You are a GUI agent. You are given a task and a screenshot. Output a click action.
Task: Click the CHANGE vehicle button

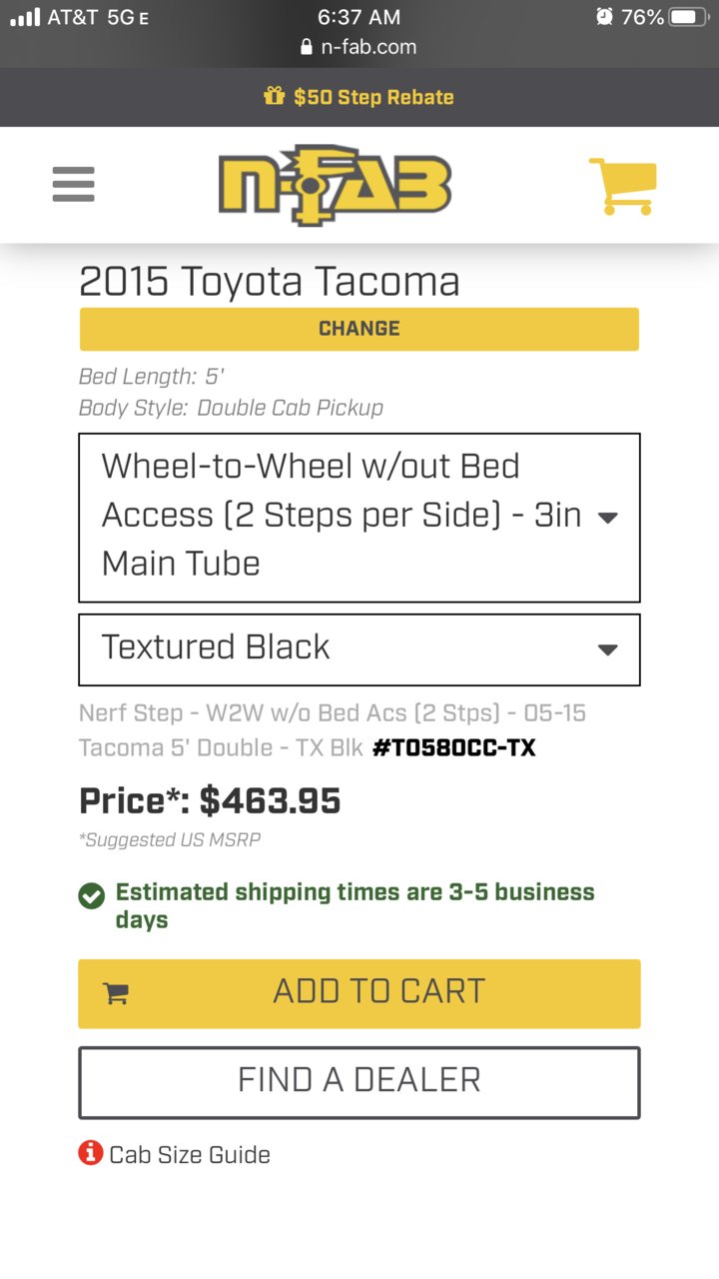coord(359,329)
